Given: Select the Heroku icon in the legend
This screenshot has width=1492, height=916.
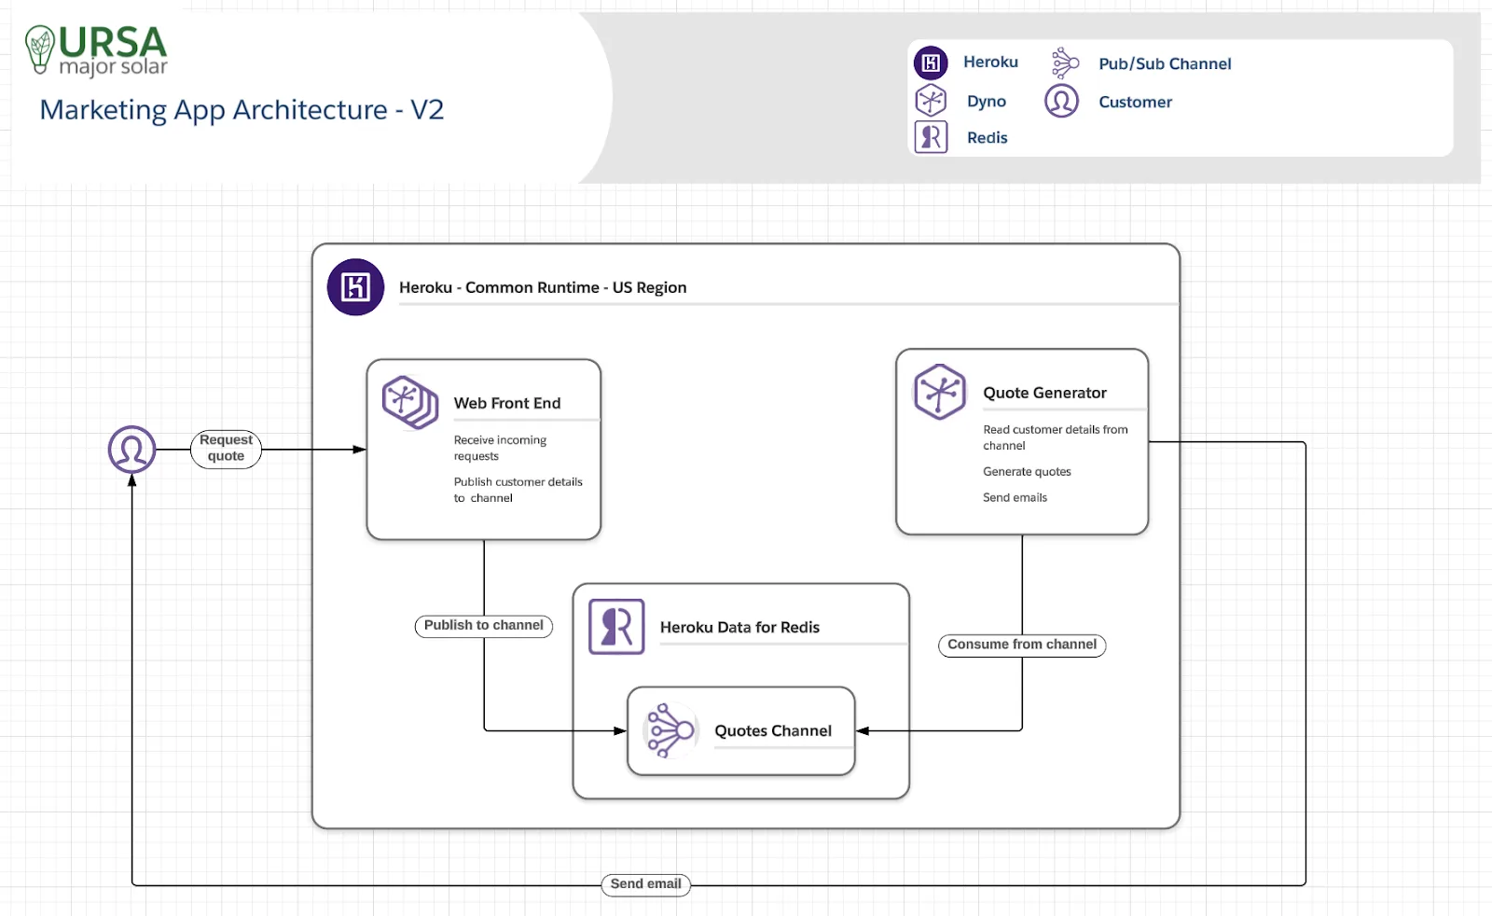Looking at the screenshot, I should (x=931, y=62).
